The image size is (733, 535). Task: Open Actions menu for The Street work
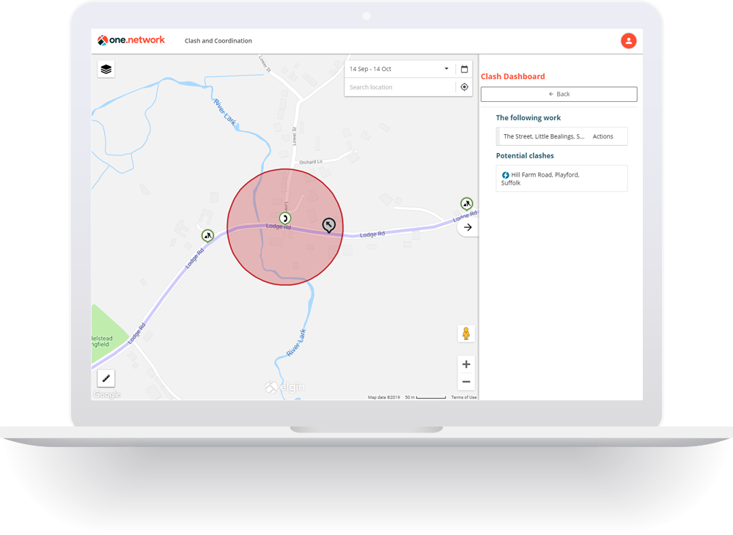coord(603,136)
